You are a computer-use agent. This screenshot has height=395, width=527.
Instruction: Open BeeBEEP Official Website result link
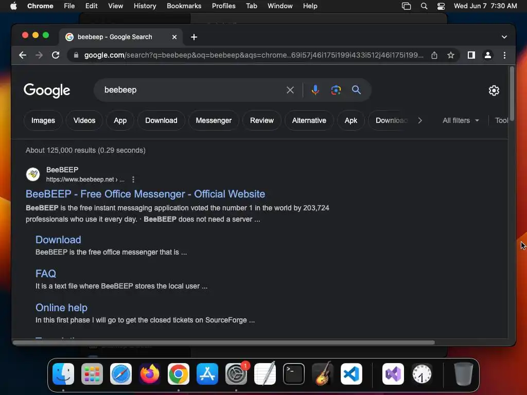click(145, 194)
